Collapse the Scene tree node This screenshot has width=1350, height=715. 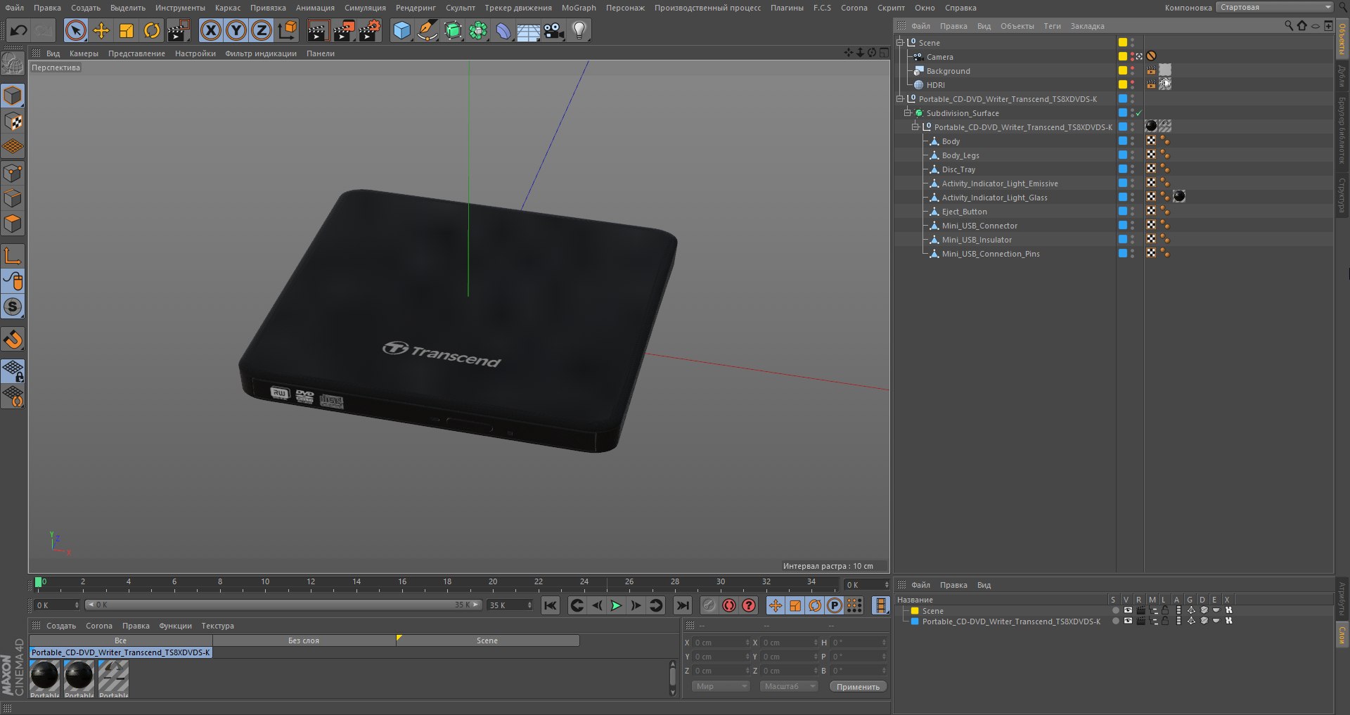click(x=900, y=43)
